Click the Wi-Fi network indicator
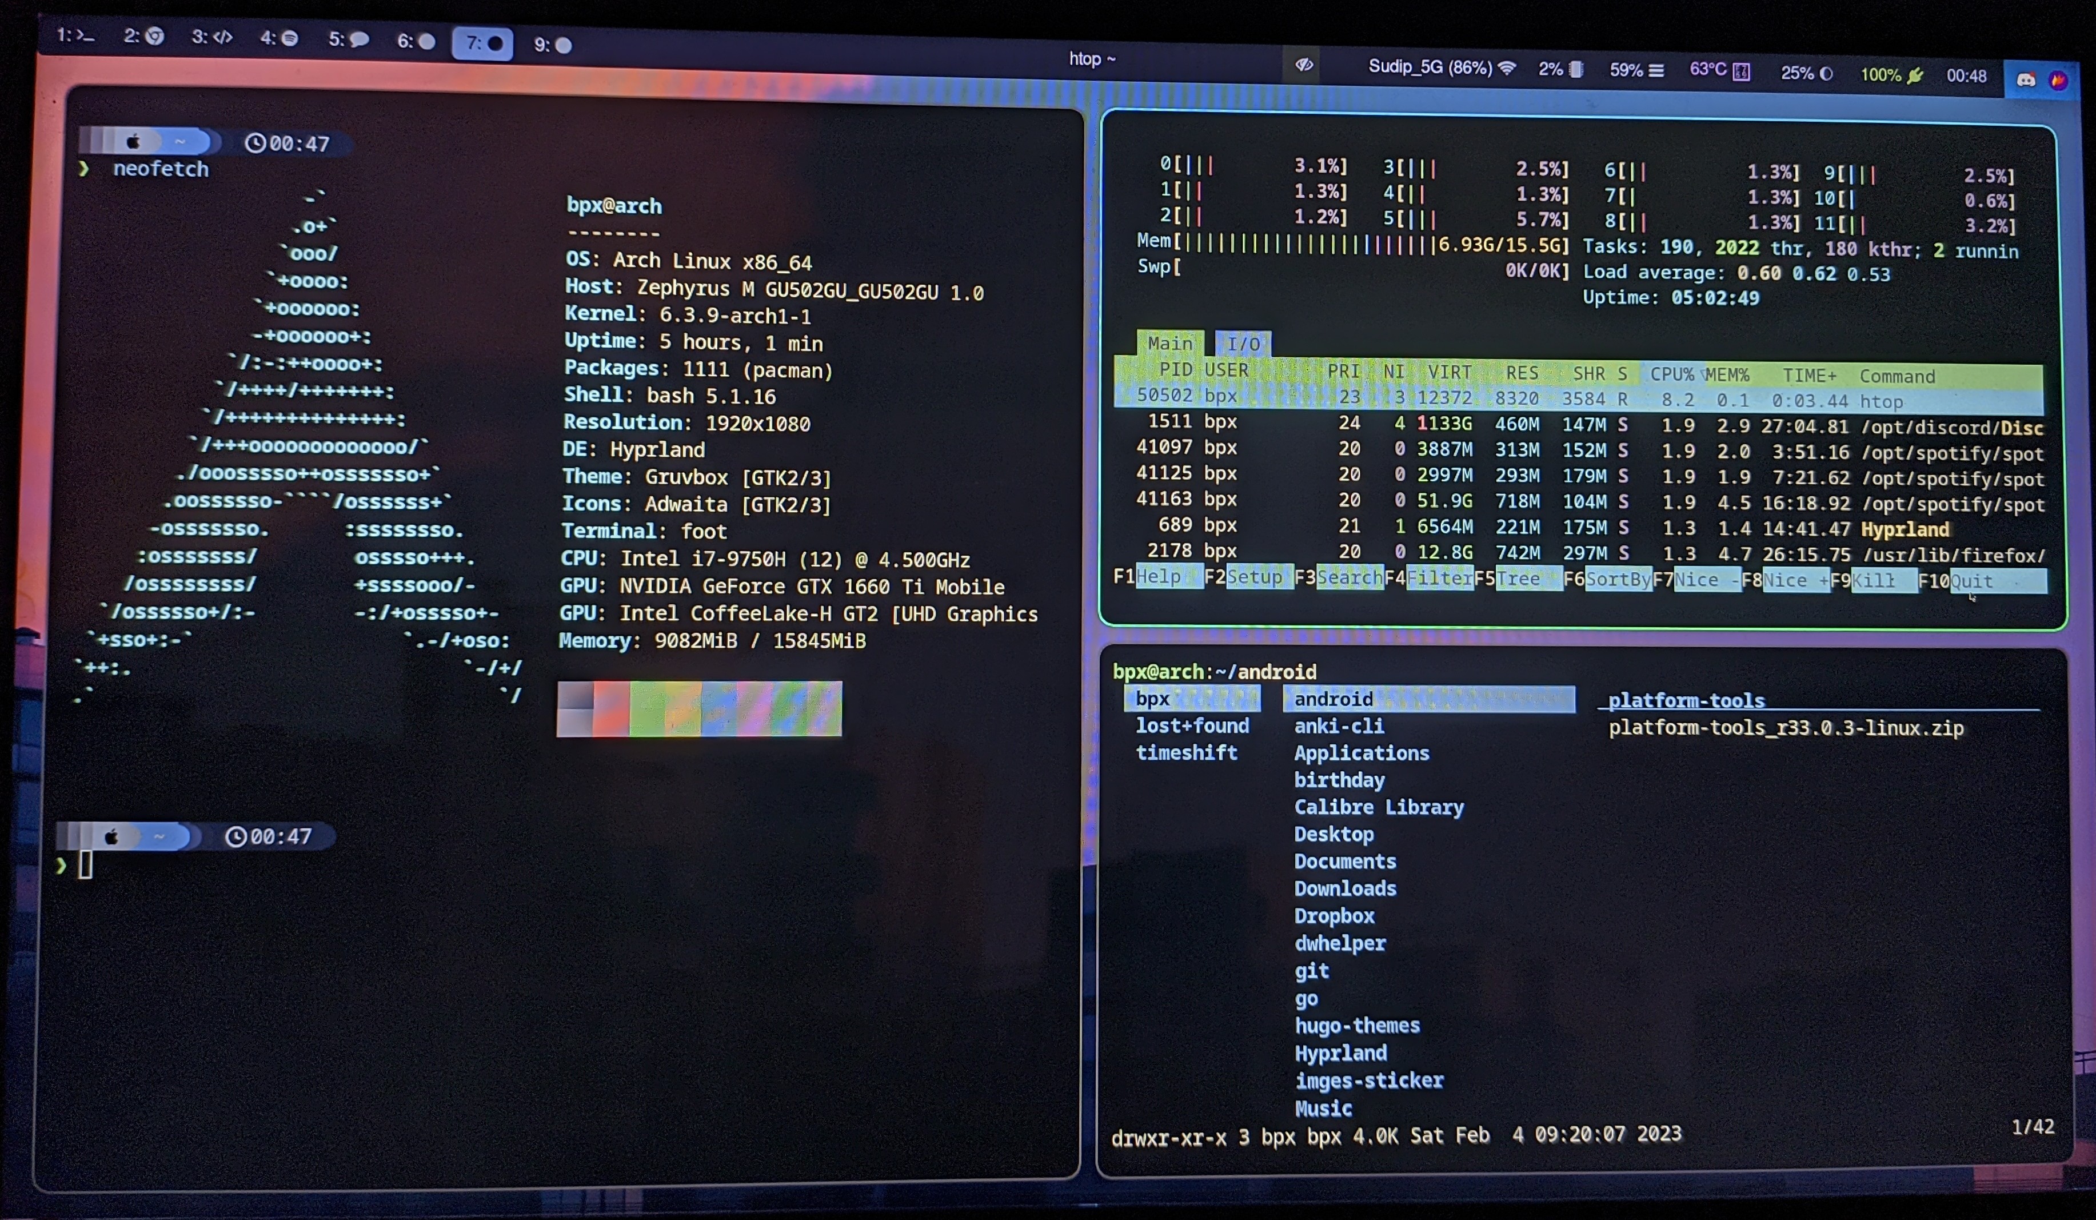The width and height of the screenshot is (2096, 1220). 1442,67
